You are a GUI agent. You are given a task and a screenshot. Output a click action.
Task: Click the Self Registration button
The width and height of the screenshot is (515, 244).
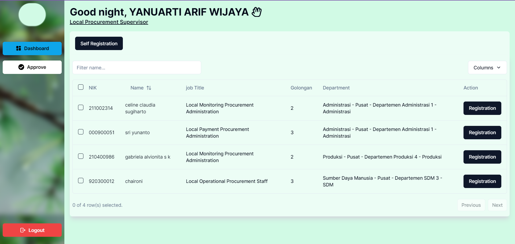click(99, 43)
